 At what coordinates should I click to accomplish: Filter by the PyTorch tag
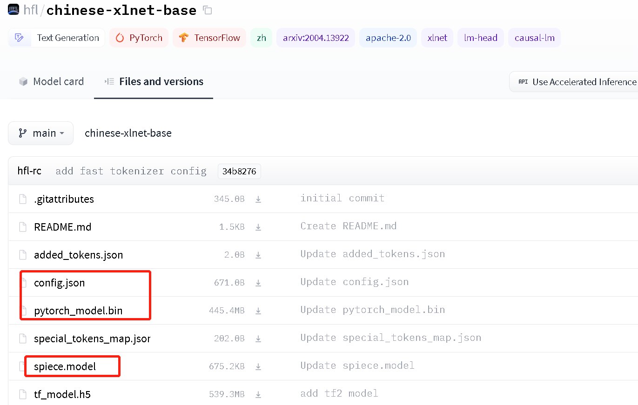pyautogui.click(x=139, y=38)
